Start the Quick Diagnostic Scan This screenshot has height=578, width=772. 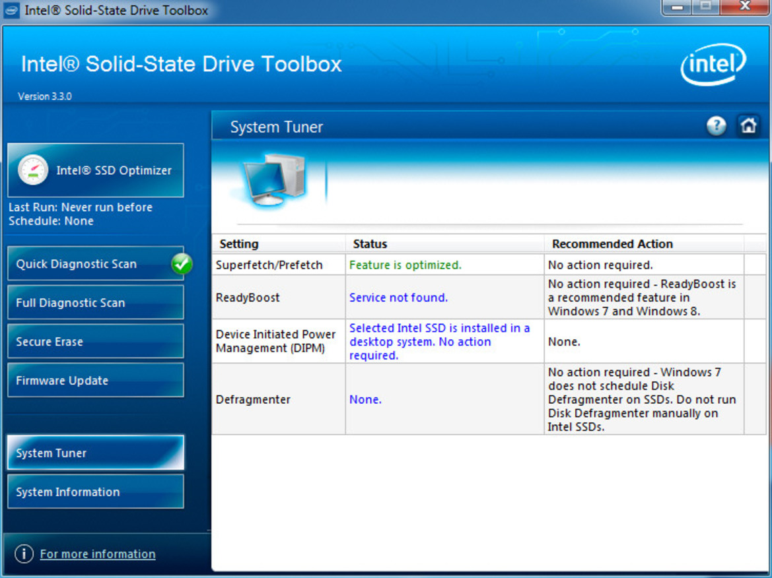tap(96, 264)
